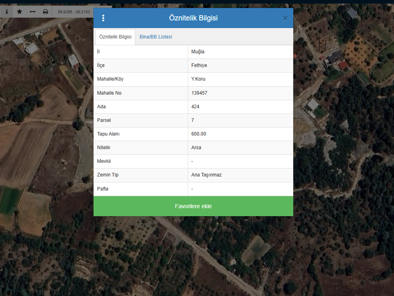This screenshot has width=394, height=296.
Task: Open favorites with the star icon
Action: click(19, 12)
